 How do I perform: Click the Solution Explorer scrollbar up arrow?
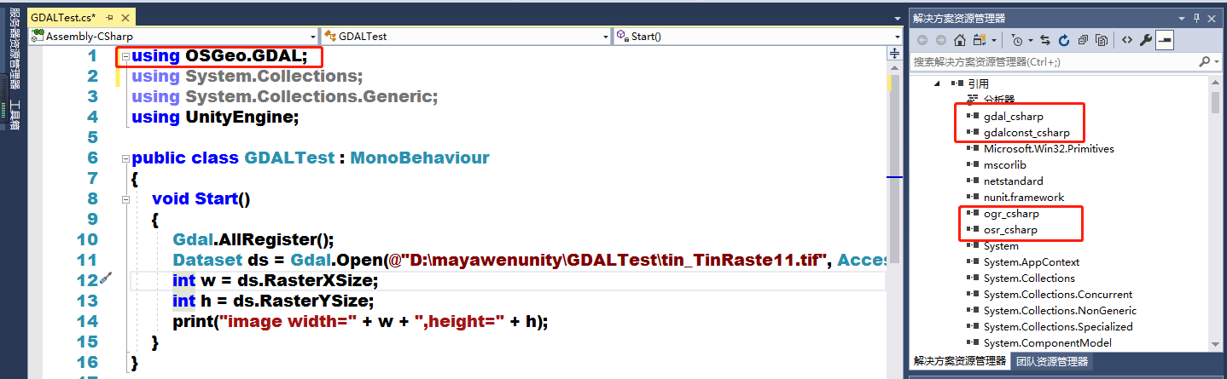1216,82
